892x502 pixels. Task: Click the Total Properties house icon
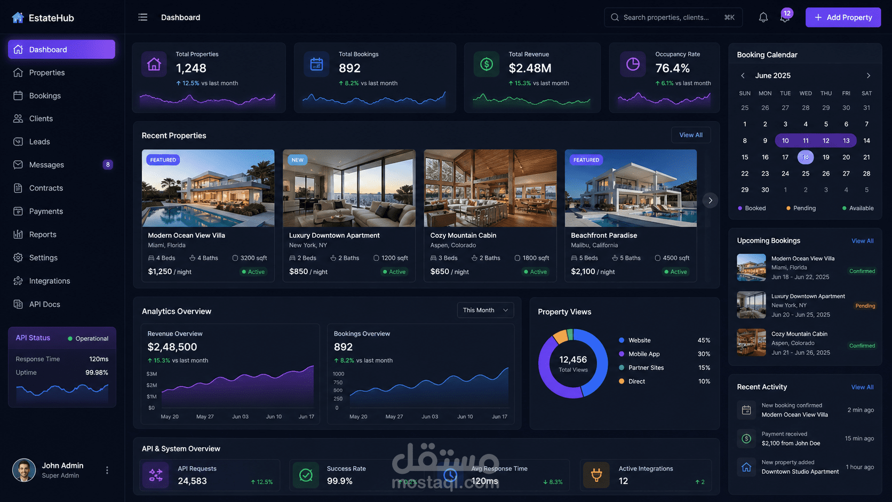(154, 65)
